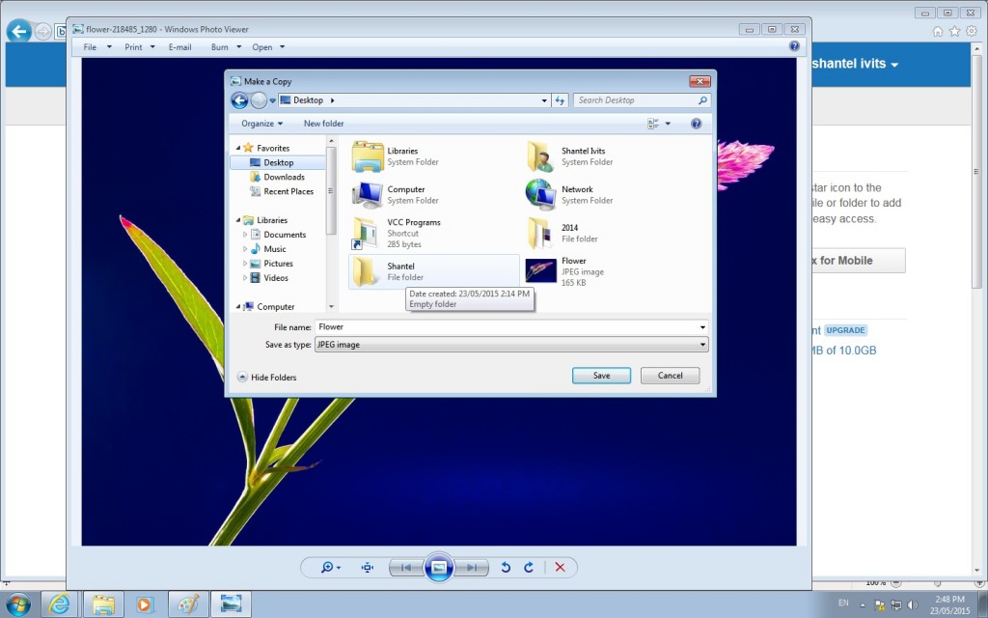
Task: Play slide show in Photo Viewer
Action: coord(439,568)
